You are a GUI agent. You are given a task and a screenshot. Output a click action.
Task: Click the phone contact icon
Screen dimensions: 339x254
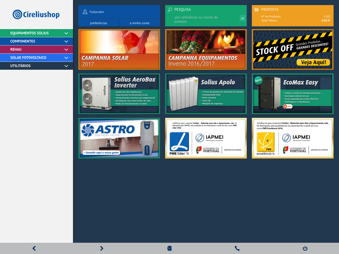click(x=237, y=248)
